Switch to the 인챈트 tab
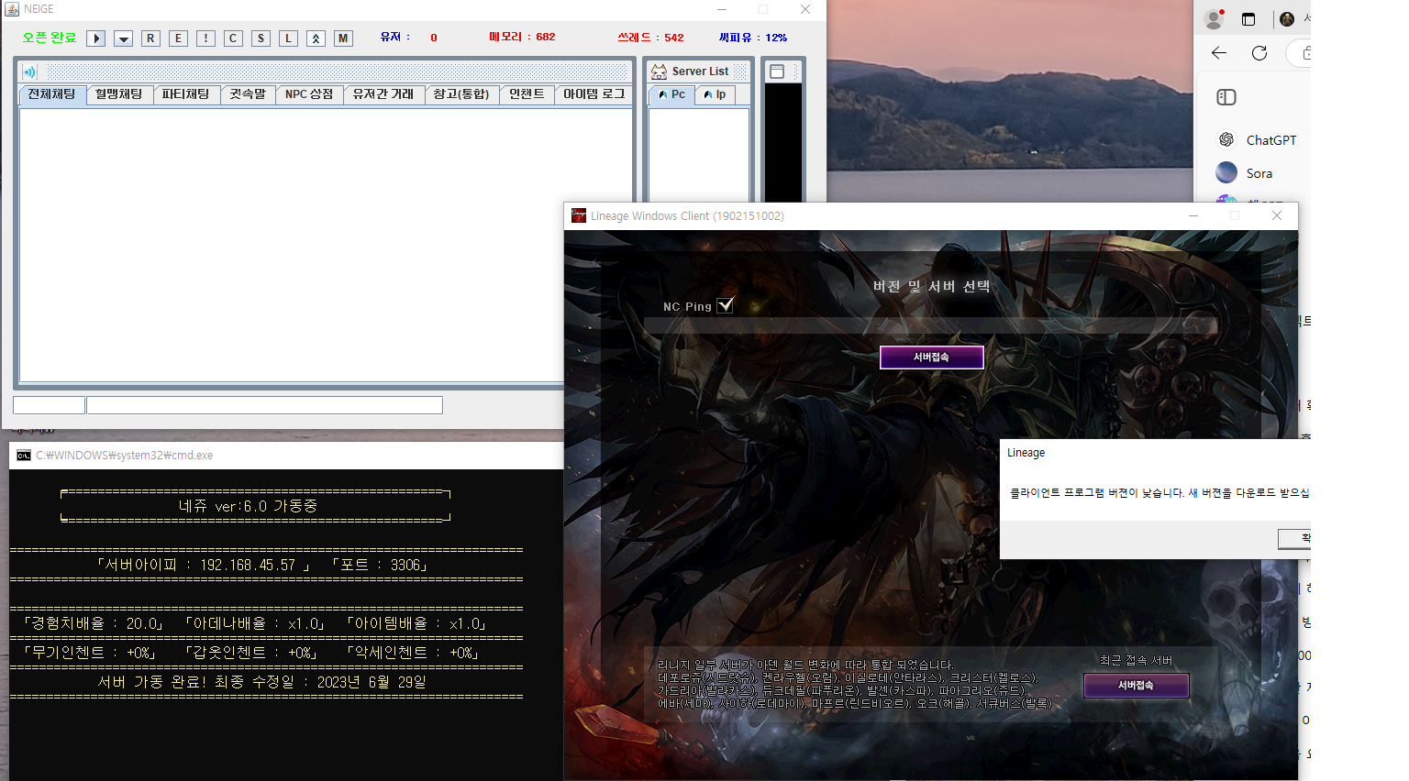Screen dimensions: 1409x781 tap(527, 94)
